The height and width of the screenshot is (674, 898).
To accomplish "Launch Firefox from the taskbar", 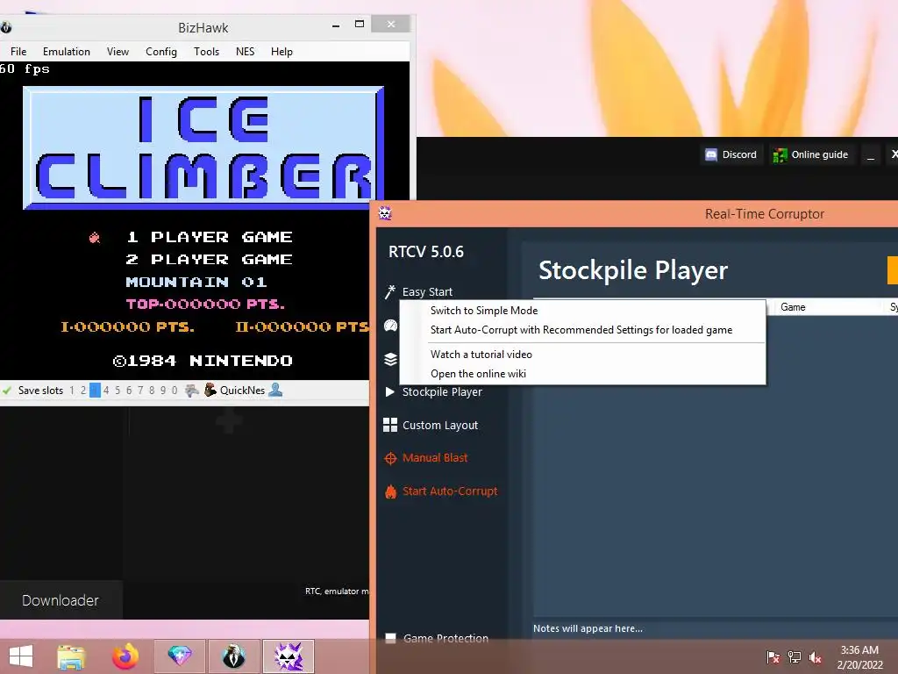I will pyautogui.click(x=125, y=656).
